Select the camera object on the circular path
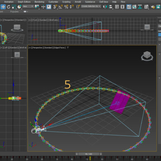 38,130
